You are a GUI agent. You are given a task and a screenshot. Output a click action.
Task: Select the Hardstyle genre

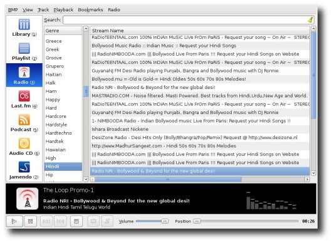(x=63, y=125)
